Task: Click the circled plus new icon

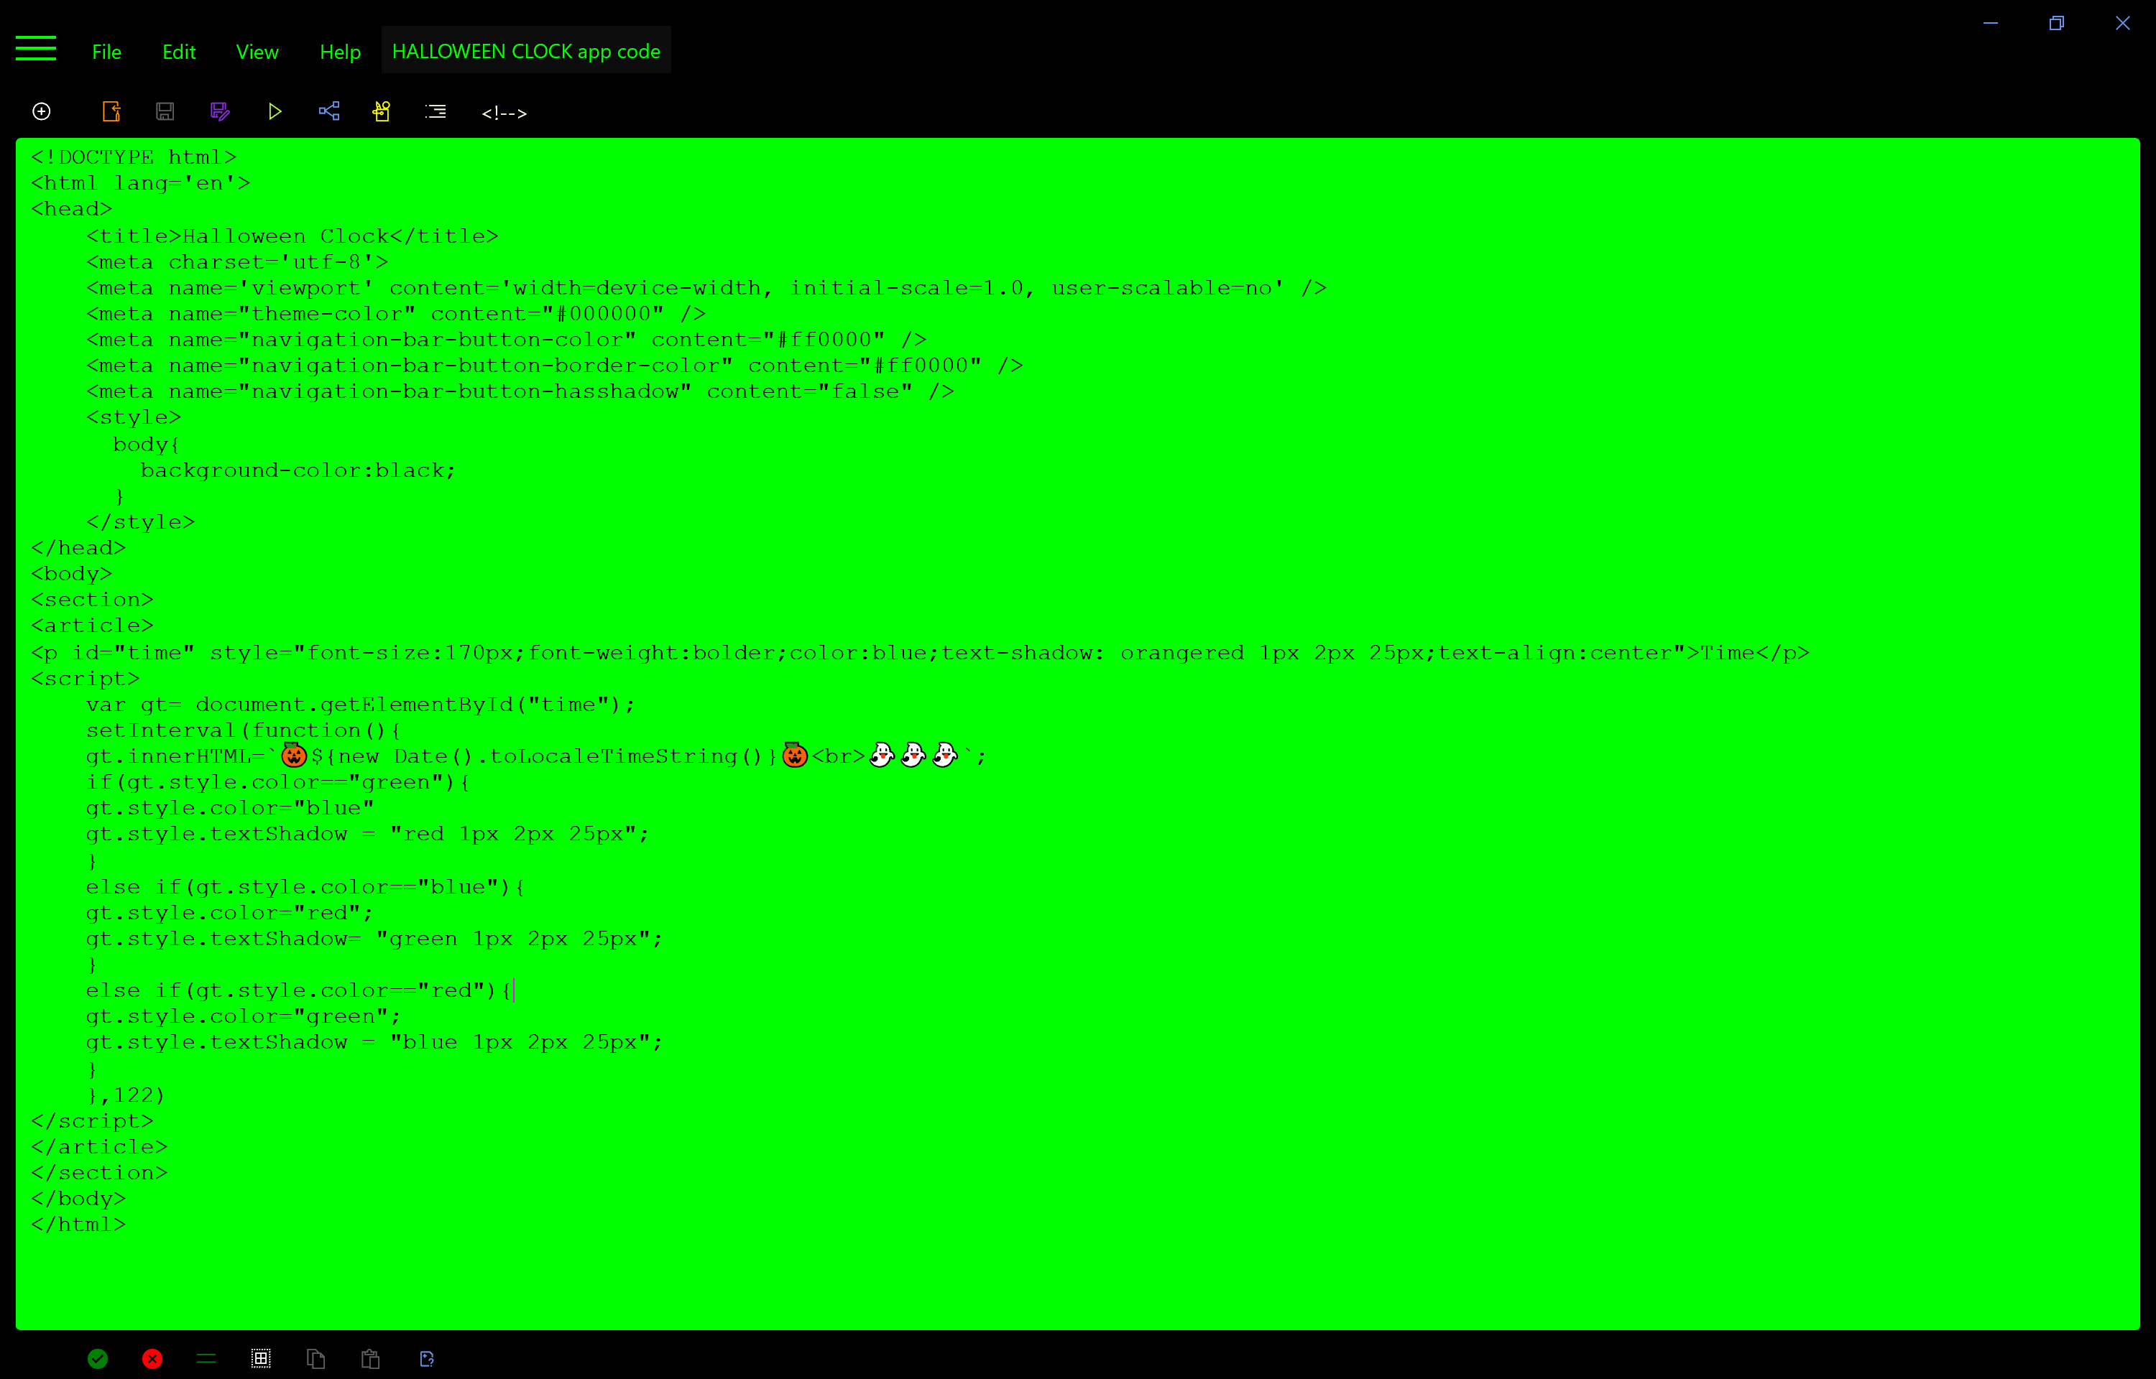Action: (x=41, y=111)
